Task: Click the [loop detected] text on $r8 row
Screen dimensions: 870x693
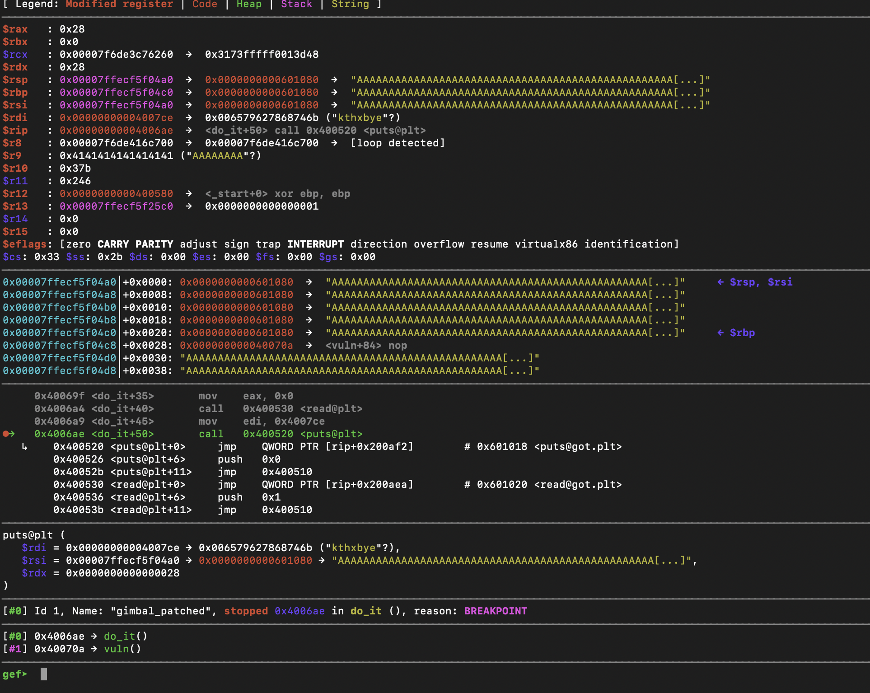Action: [x=398, y=143]
